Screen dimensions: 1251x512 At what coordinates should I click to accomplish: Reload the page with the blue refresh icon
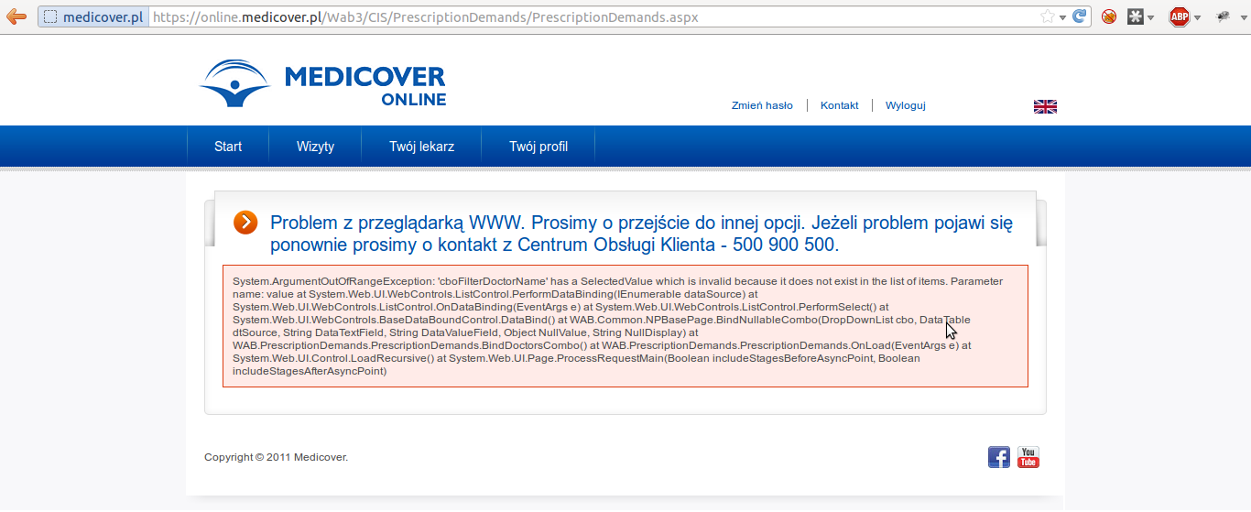tap(1080, 16)
